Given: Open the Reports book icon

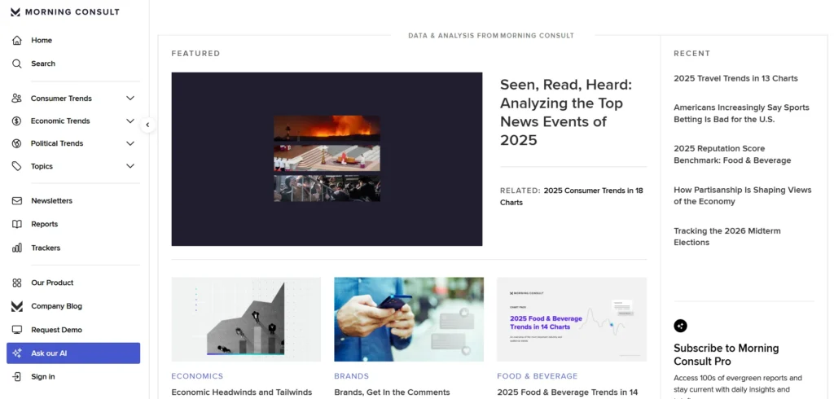Looking at the screenshot, I should click(16, 224).
